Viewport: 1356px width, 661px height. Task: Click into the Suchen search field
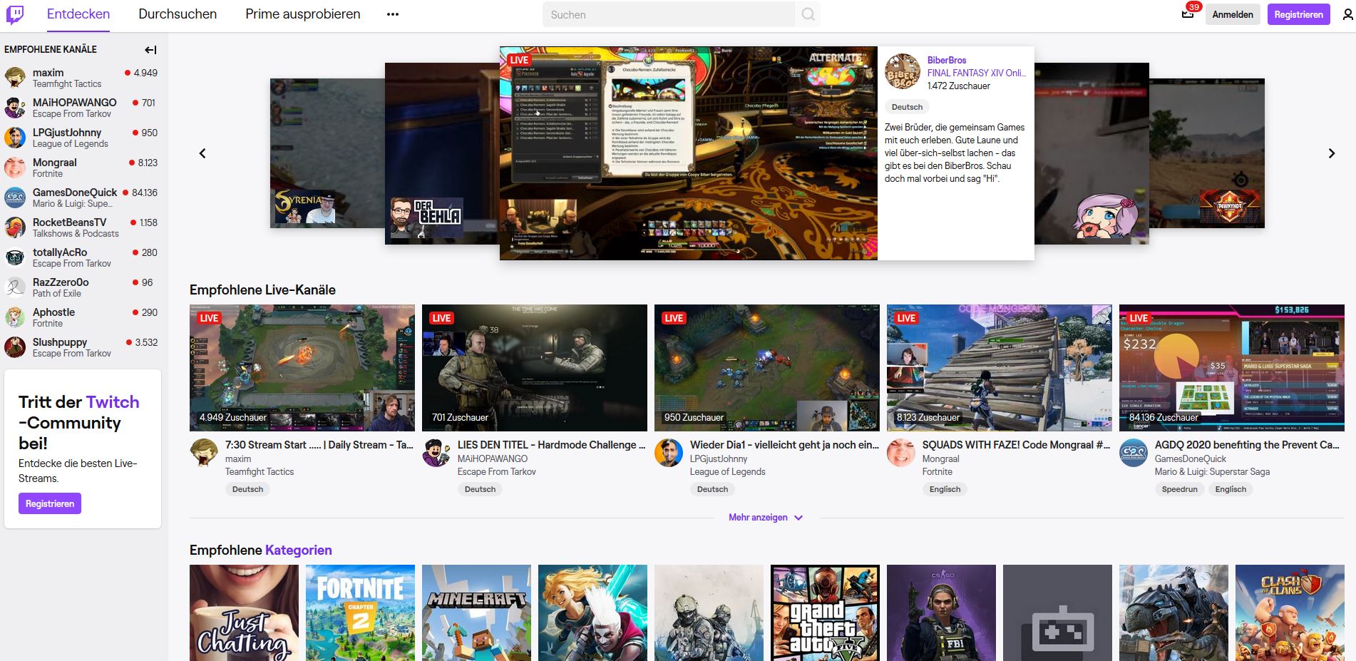tap(669, 14)
